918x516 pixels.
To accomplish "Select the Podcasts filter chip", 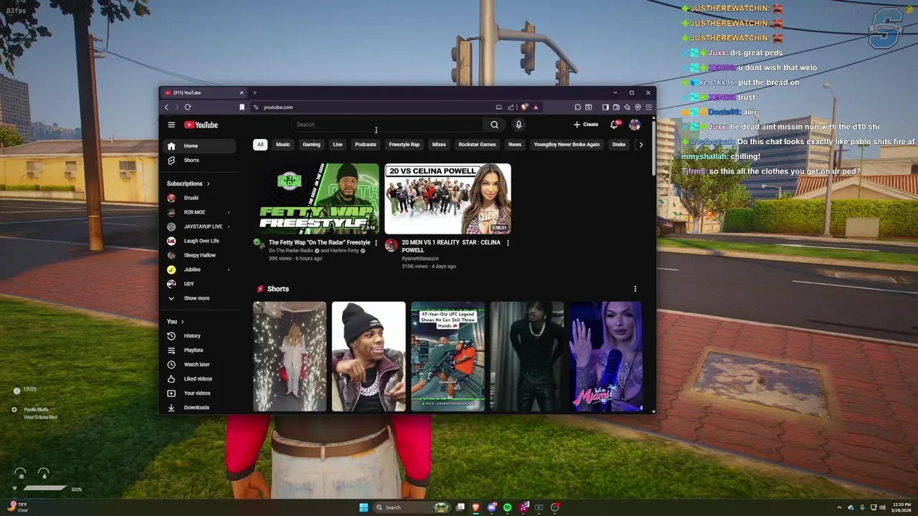I will [x=366, y=145].
